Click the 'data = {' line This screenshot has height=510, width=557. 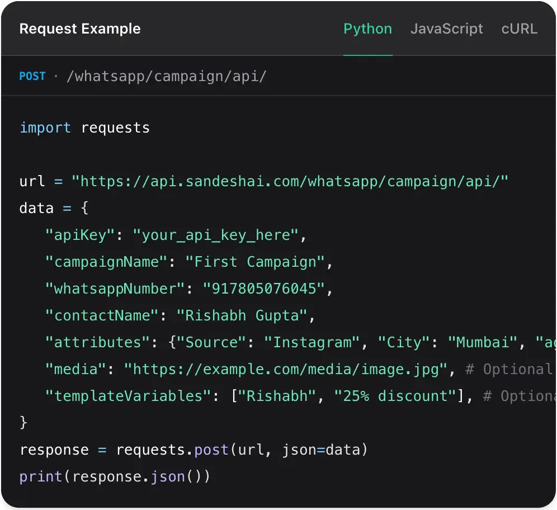54,208
